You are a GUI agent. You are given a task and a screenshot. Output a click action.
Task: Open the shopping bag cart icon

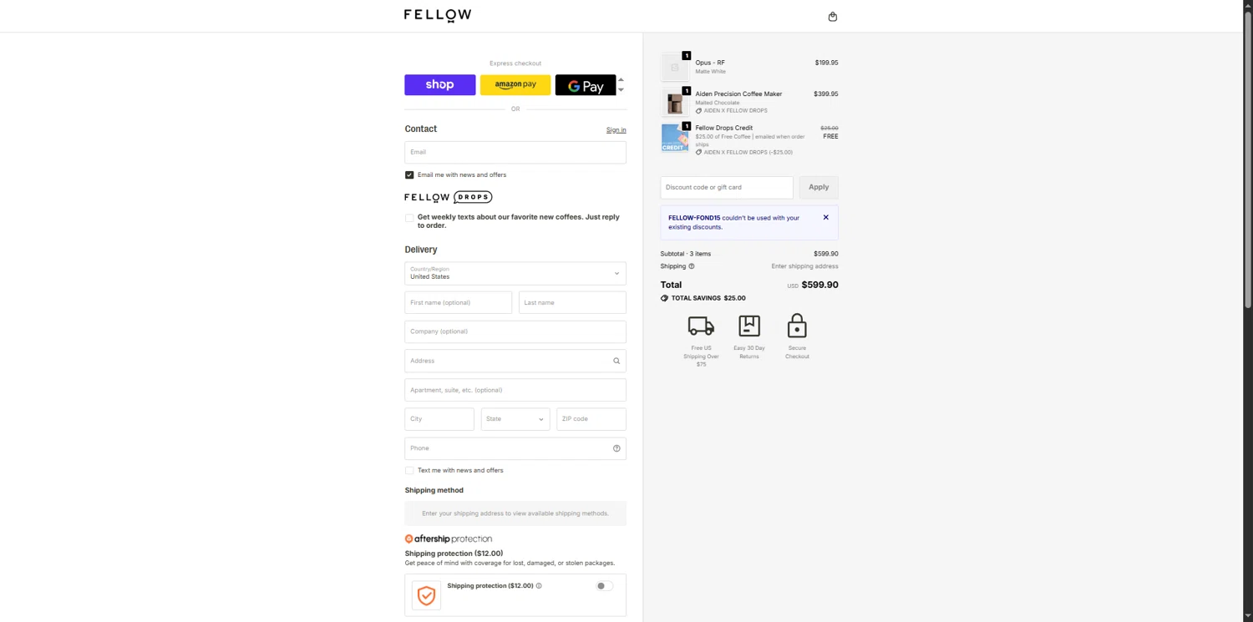click(x=832, y=17)
